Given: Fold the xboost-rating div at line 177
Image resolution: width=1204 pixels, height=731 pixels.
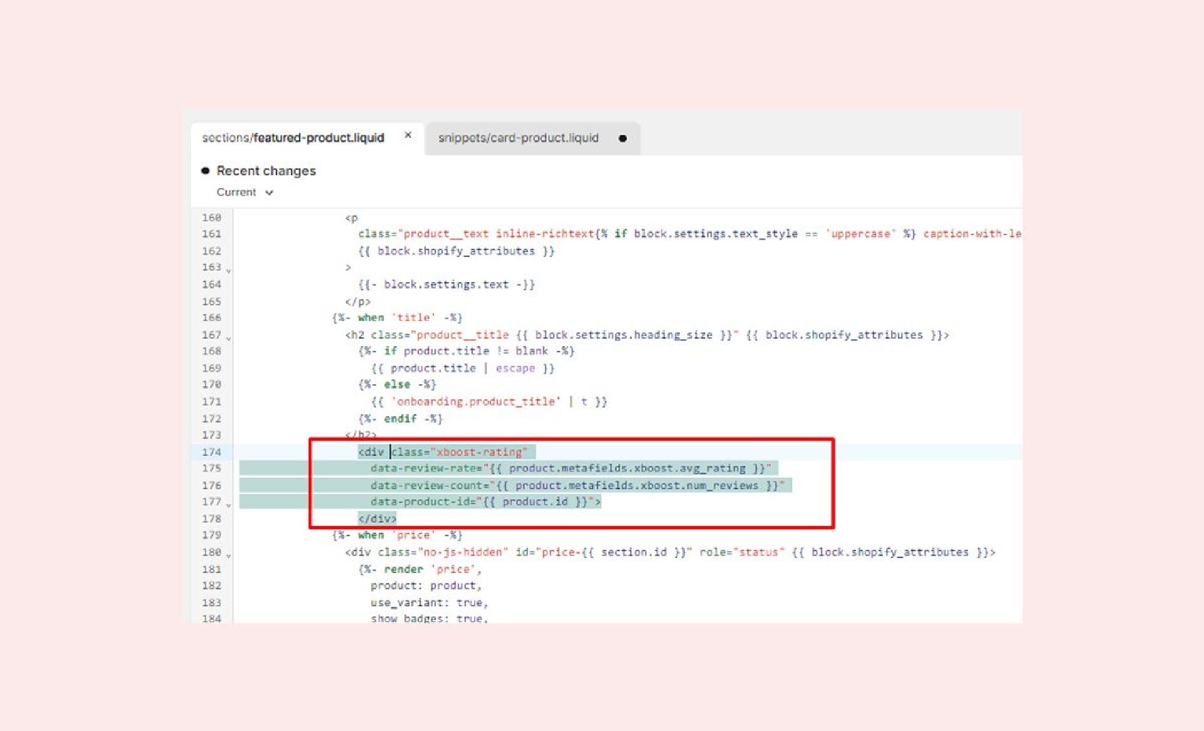Looking at the screenshot, I should 229,505.
